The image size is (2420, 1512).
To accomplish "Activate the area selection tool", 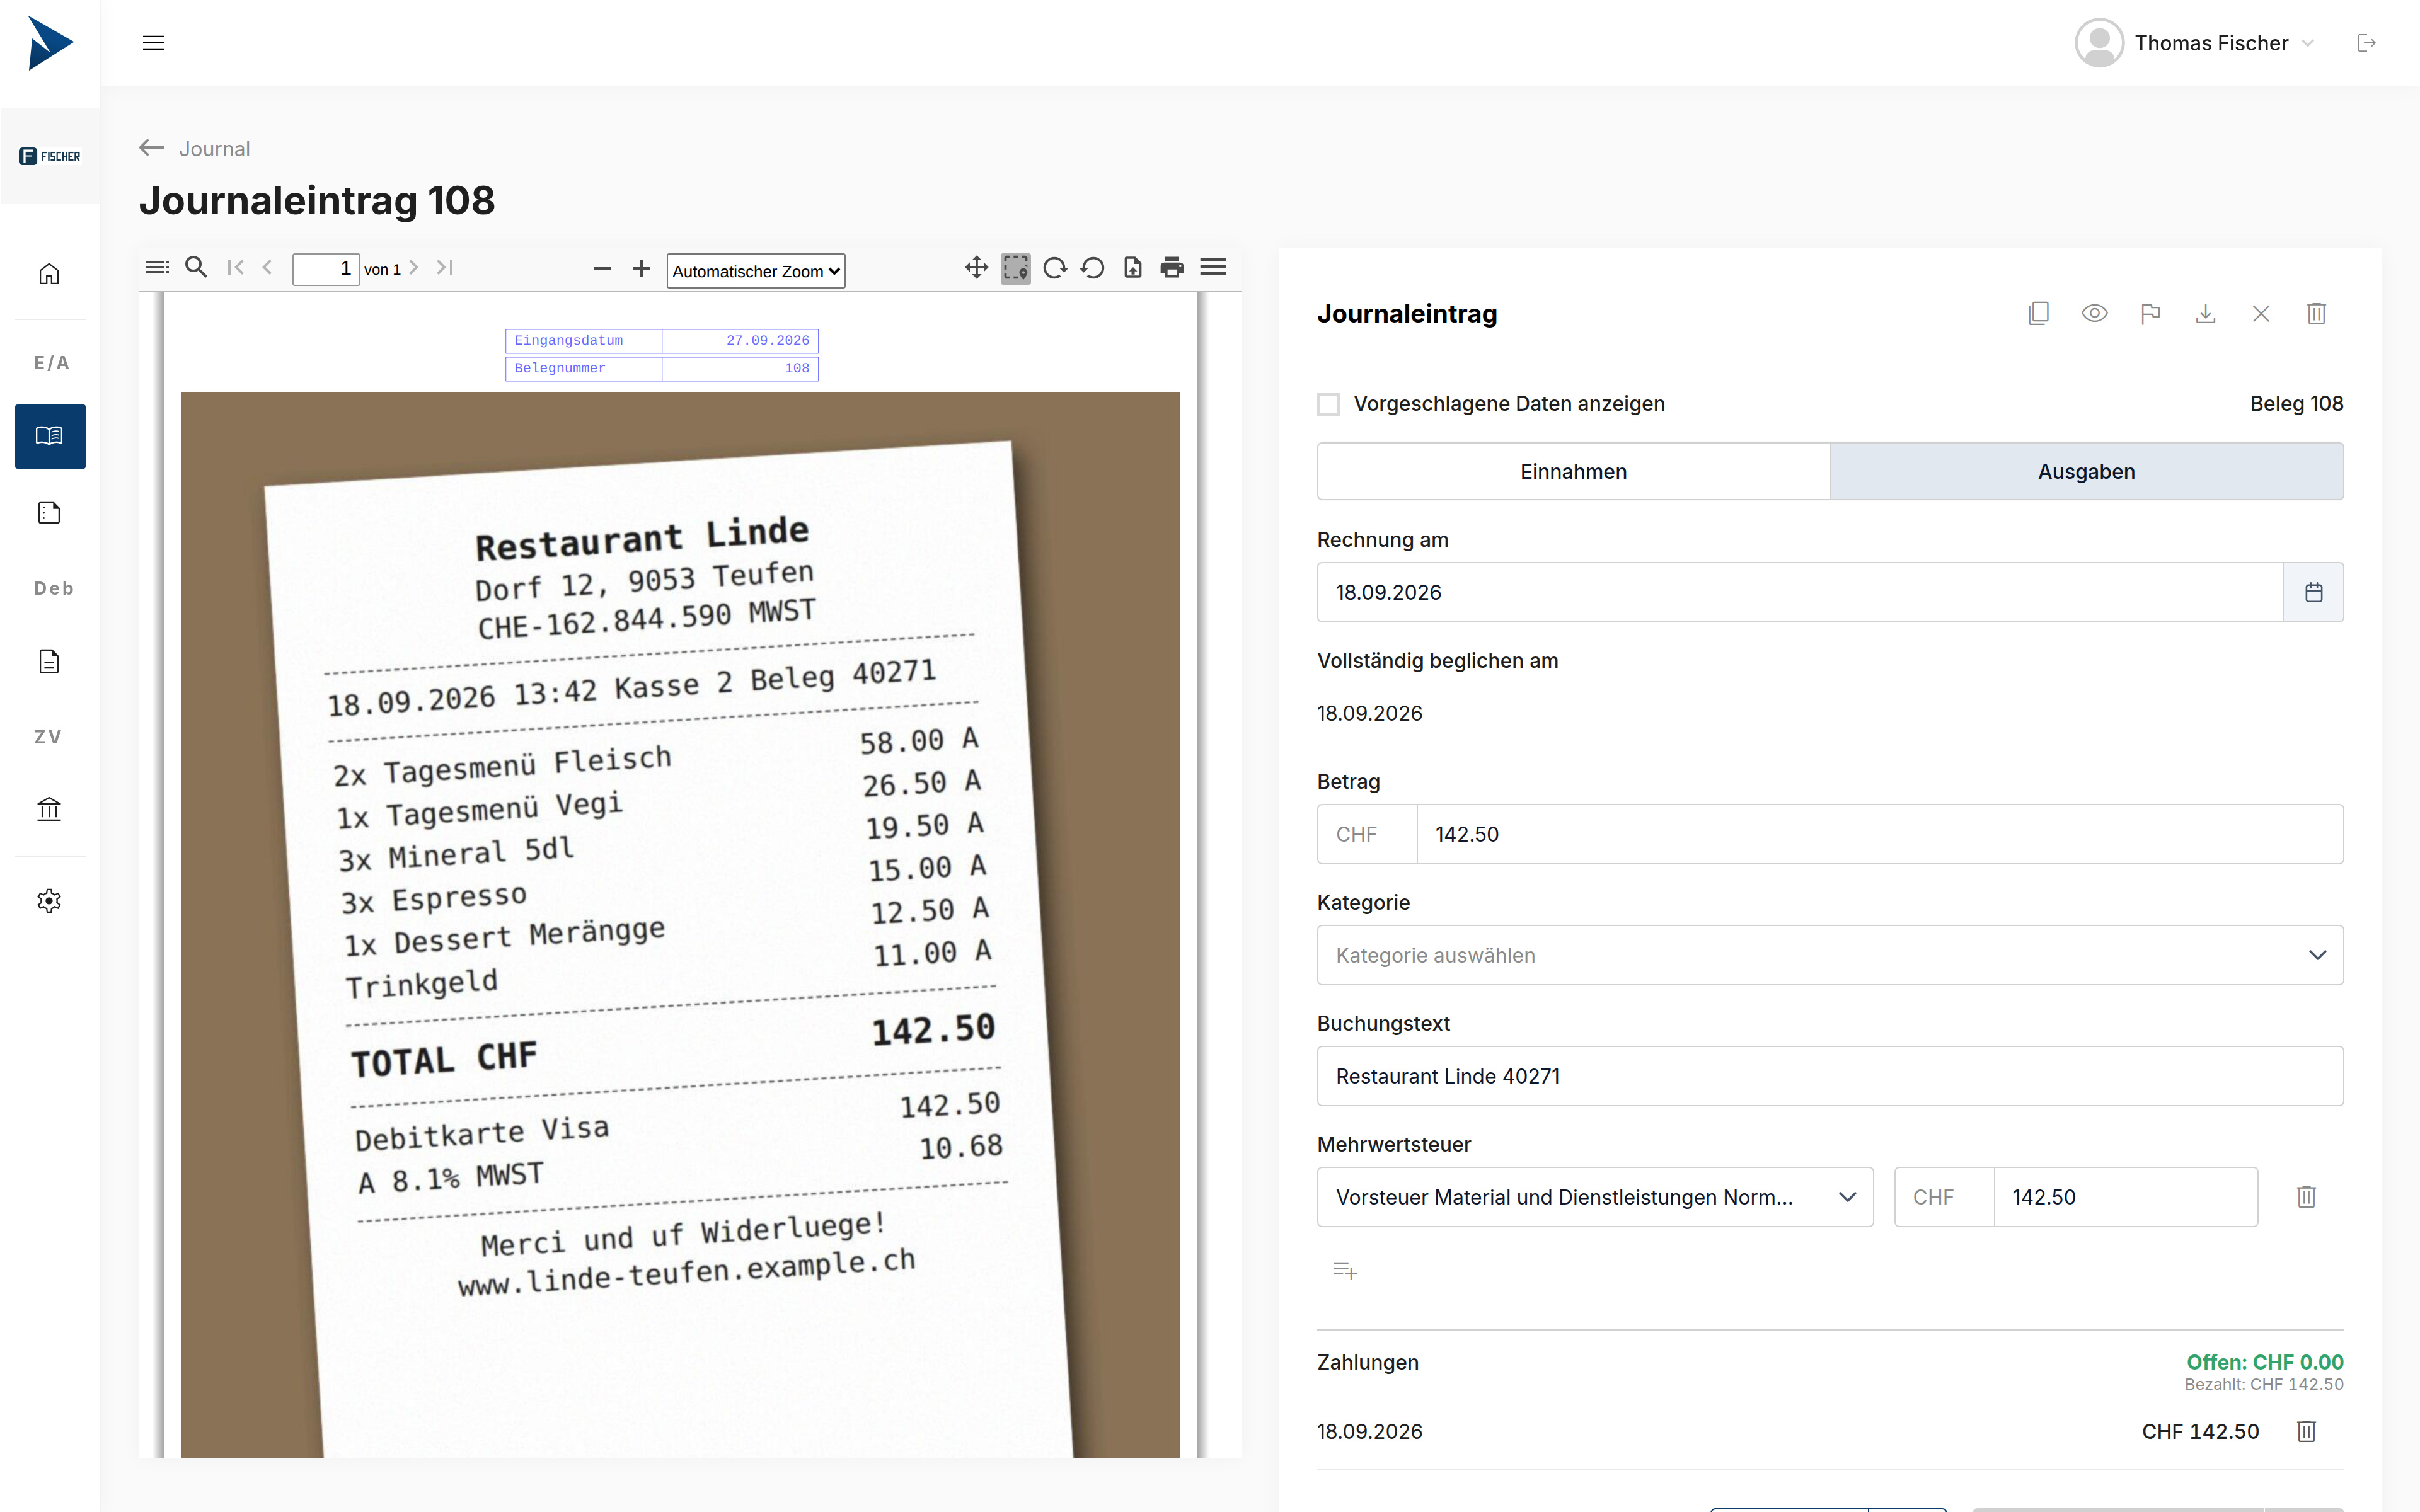I will tap(1015, 268).
